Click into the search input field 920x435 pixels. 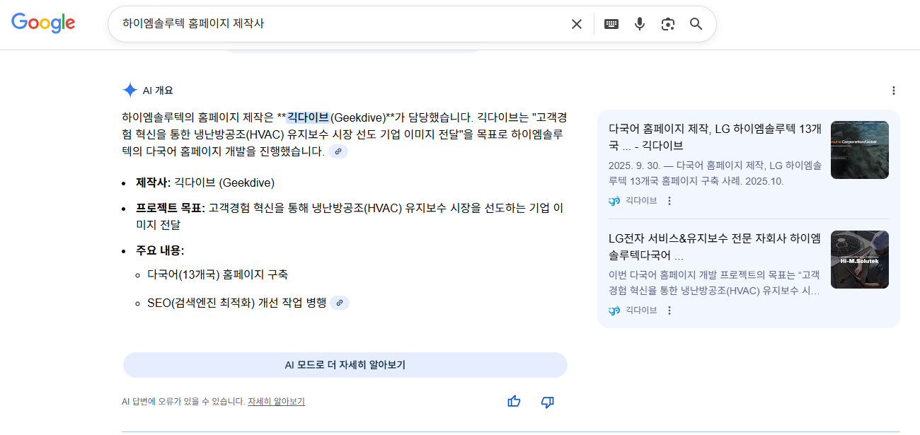tap(340, 24)
